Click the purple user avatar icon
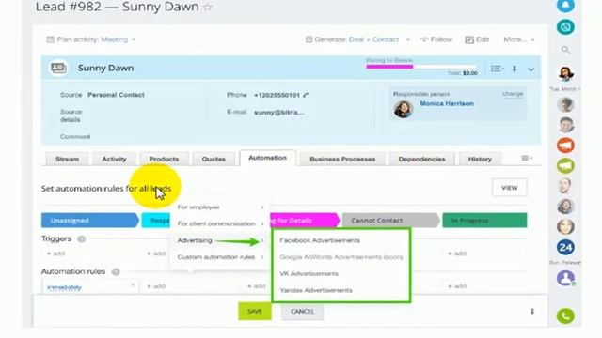602x338 pixels. tap(565, 278)
